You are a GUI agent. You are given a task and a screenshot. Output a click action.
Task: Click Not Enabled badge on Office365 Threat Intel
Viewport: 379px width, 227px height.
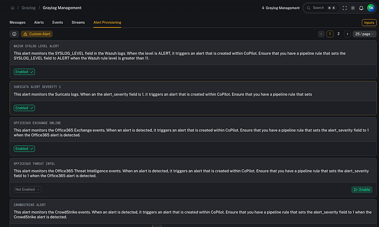coord(28,190)
